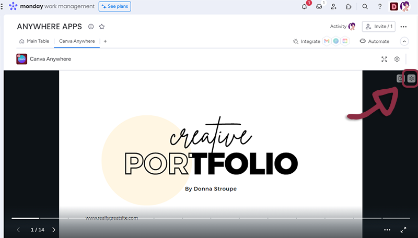Enter fullscreen for the Canva Anywhere widget
This screenshot has height=238, width=418.
pos(385,59)
